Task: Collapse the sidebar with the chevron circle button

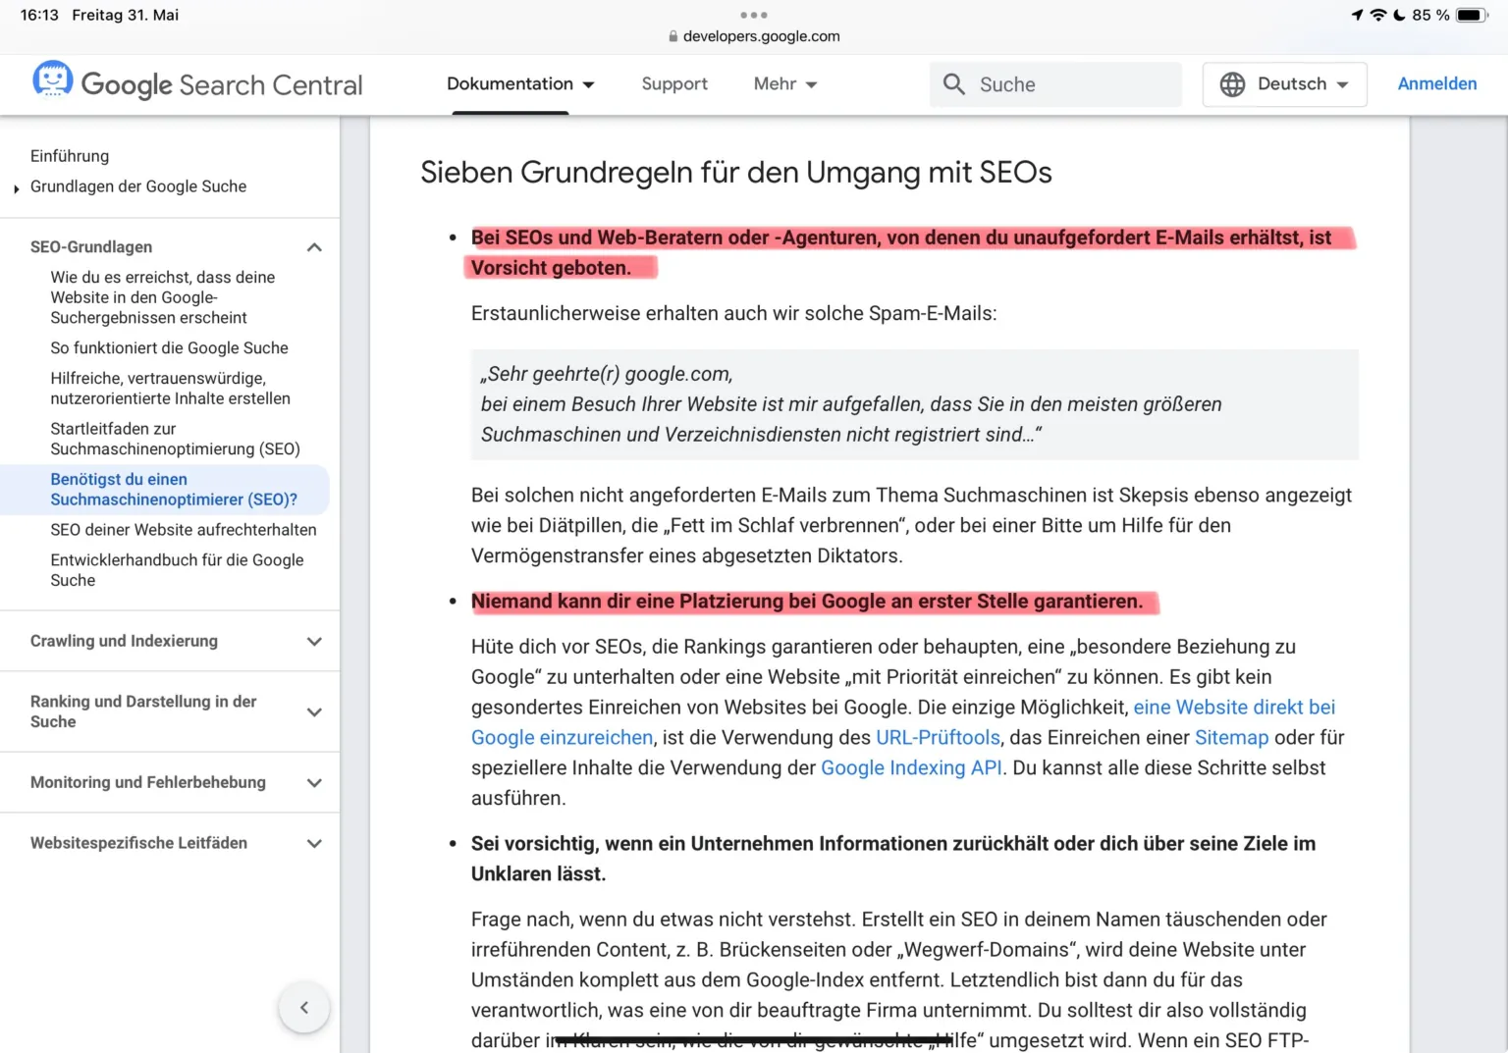Action: point(304,1007)
